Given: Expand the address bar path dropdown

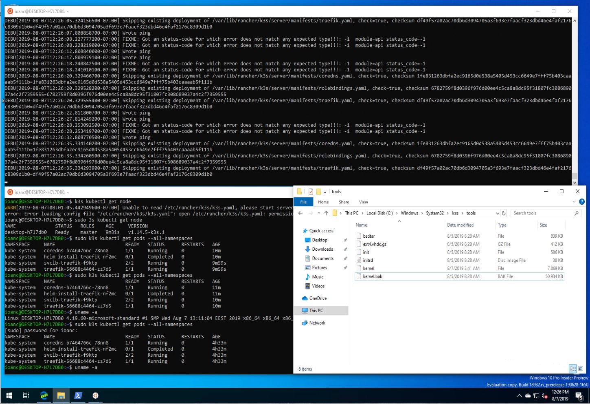Looking at the screenshot, I should pos(497,212).
